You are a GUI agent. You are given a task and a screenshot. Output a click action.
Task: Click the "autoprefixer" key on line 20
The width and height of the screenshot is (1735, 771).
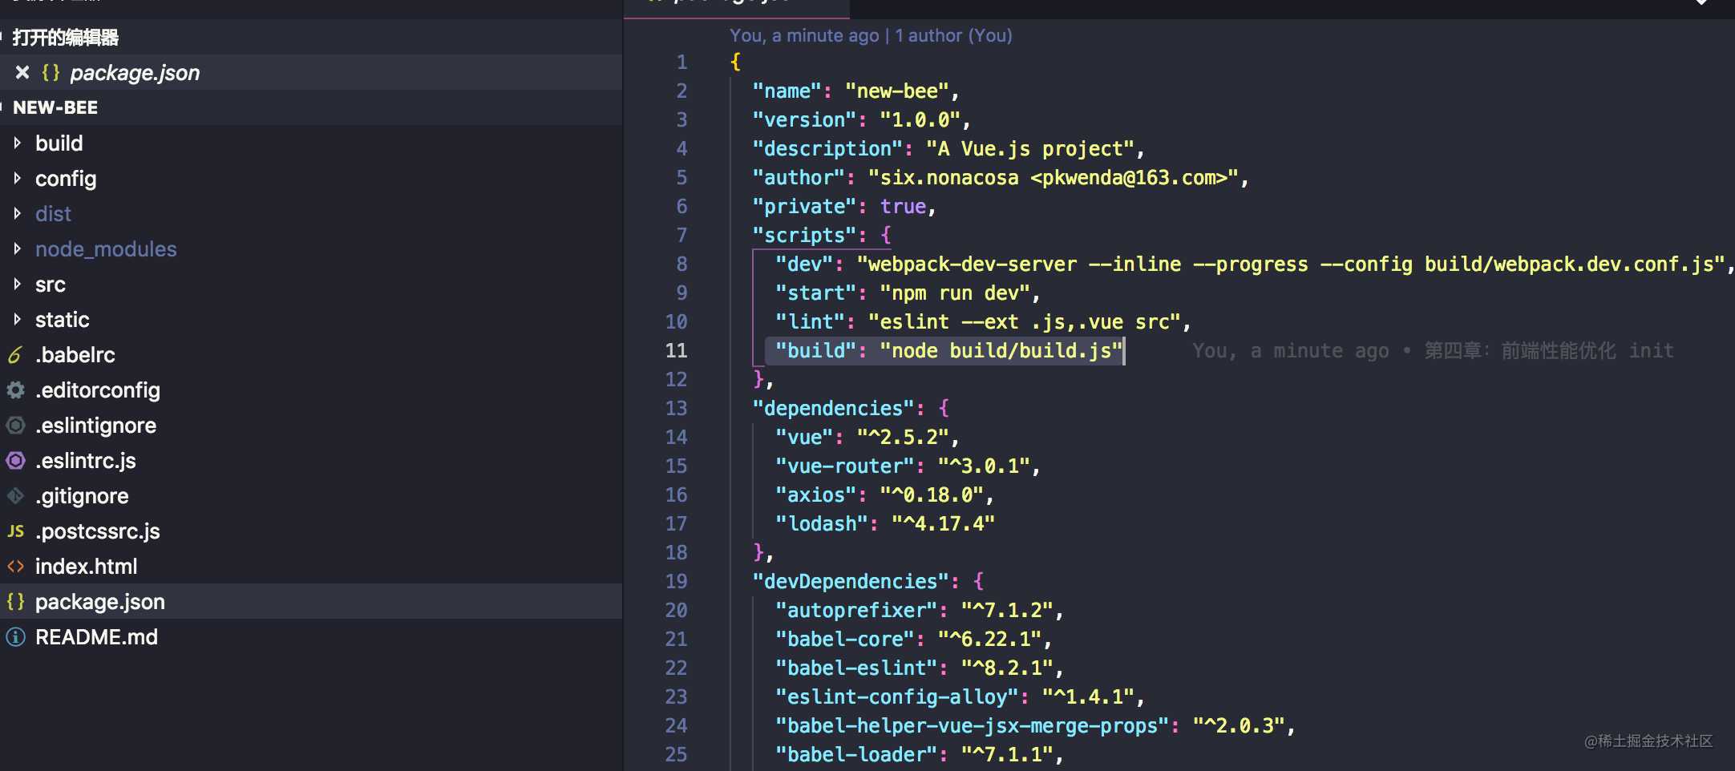click(x=856, y=610)
